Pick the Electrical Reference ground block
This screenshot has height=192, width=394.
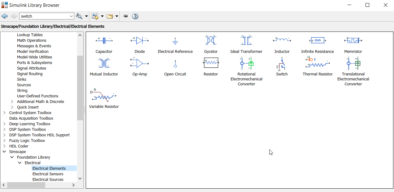pos(175,41)
